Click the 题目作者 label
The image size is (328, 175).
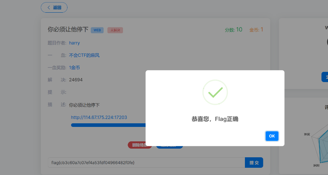(57, 43)
